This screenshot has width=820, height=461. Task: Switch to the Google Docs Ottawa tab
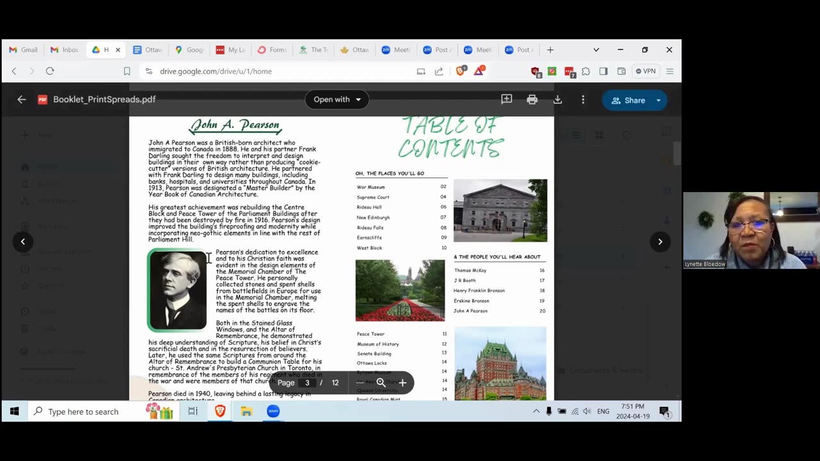click(147, 50)
